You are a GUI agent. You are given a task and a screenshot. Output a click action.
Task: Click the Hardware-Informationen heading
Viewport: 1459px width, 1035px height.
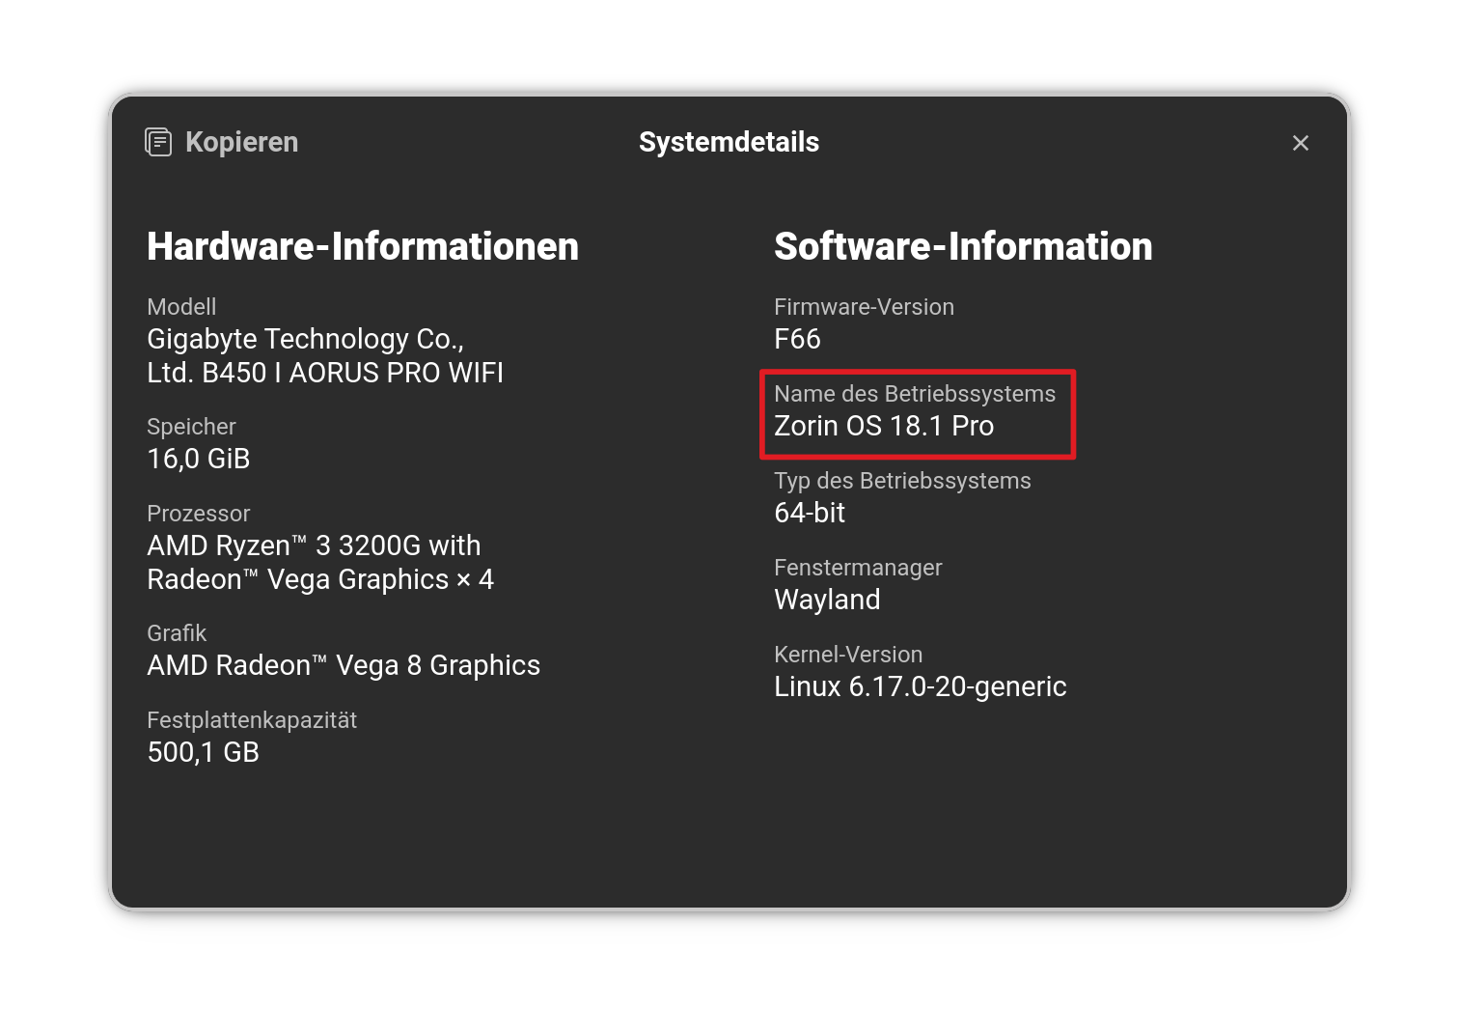click(363, 246)
